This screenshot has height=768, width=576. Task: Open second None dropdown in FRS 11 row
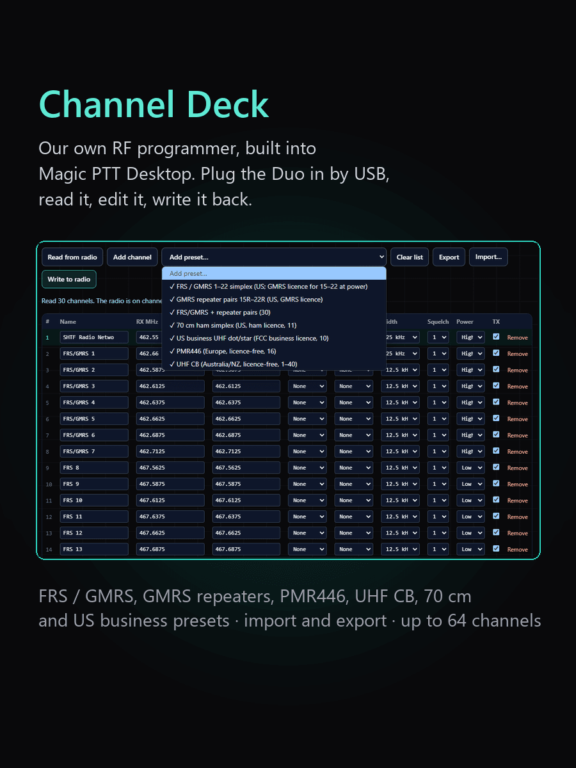point(353,516)
